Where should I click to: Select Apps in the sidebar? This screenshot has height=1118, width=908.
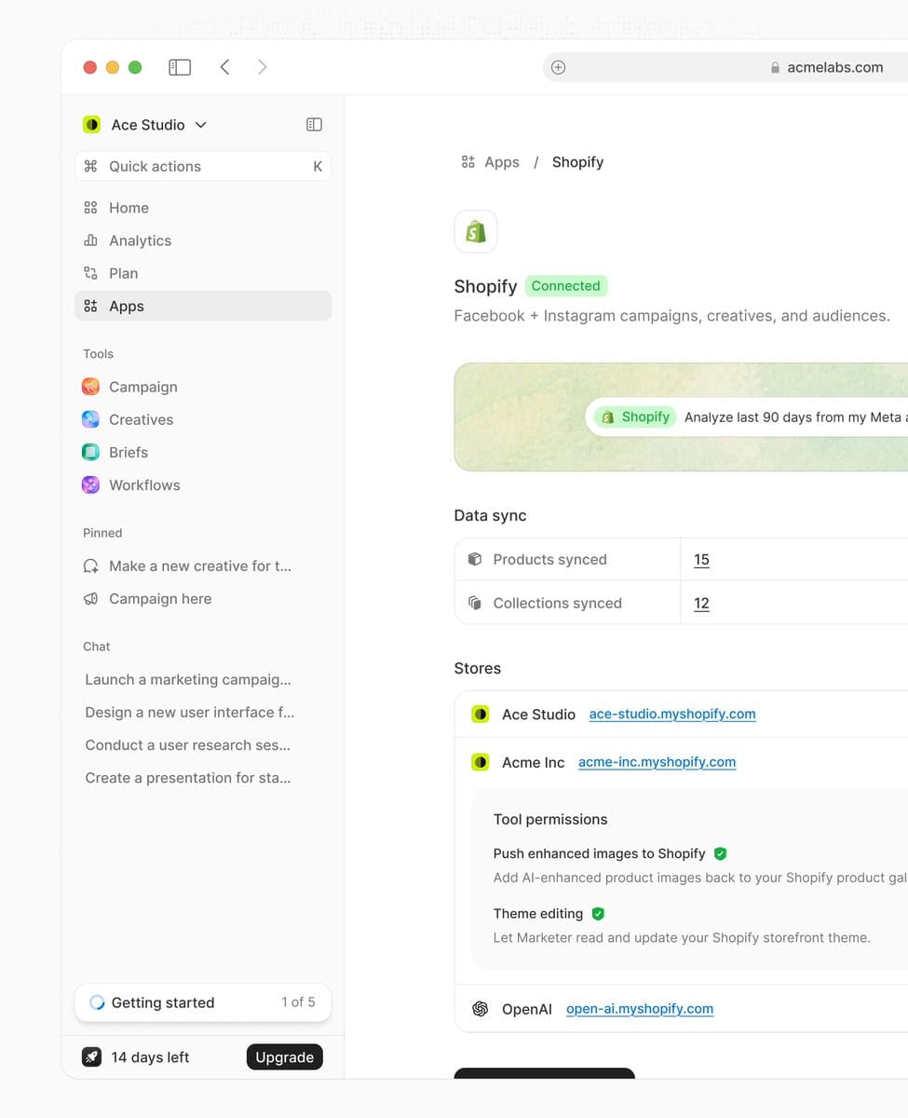[x=203, y=306]
